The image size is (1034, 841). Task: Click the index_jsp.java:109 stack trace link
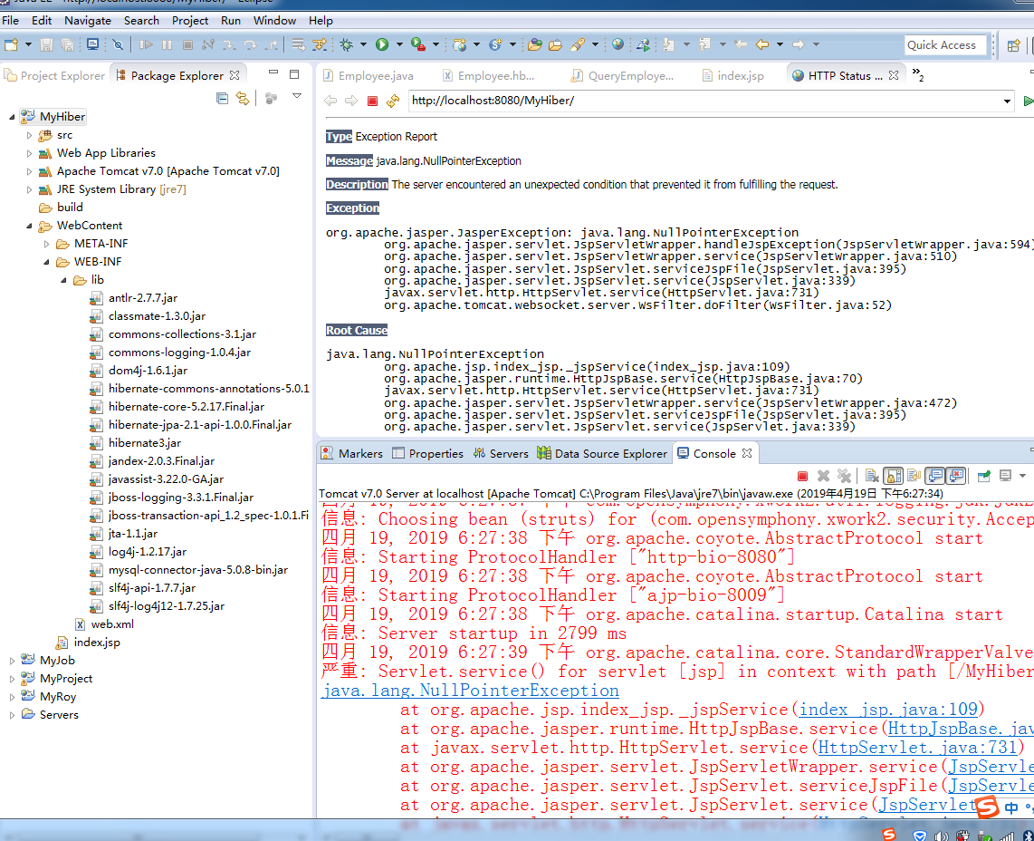[888, 710]
